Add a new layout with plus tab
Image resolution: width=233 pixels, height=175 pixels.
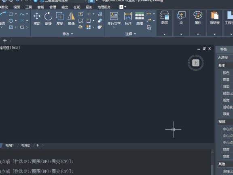point(38,145)
